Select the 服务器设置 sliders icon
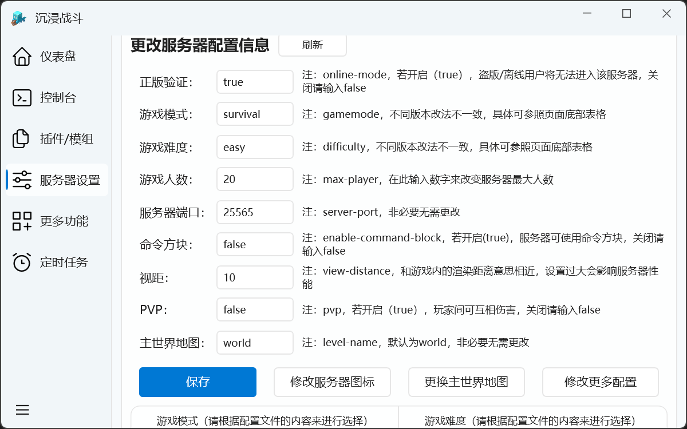Image resolution: width=687 pixels, height=429 pixels. [x=22, y=180]
